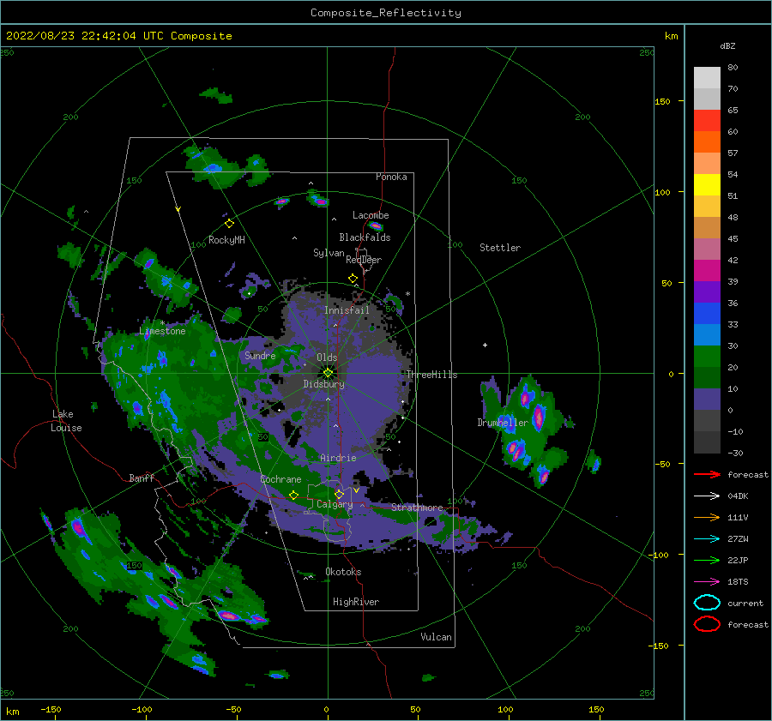Click the 39 dBZ magenta color swatch
This screenshot has height=721, width=772.
point(707,270)
